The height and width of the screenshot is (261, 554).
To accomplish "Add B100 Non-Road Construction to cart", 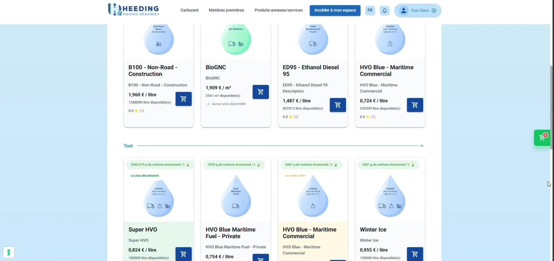I will pos(184,99).
